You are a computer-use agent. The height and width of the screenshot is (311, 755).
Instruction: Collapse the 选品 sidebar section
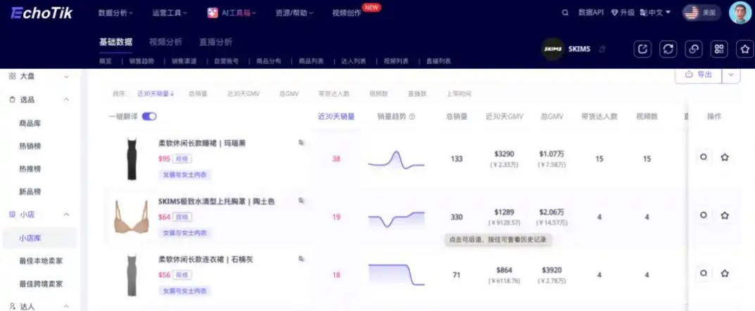coord(67,100)
